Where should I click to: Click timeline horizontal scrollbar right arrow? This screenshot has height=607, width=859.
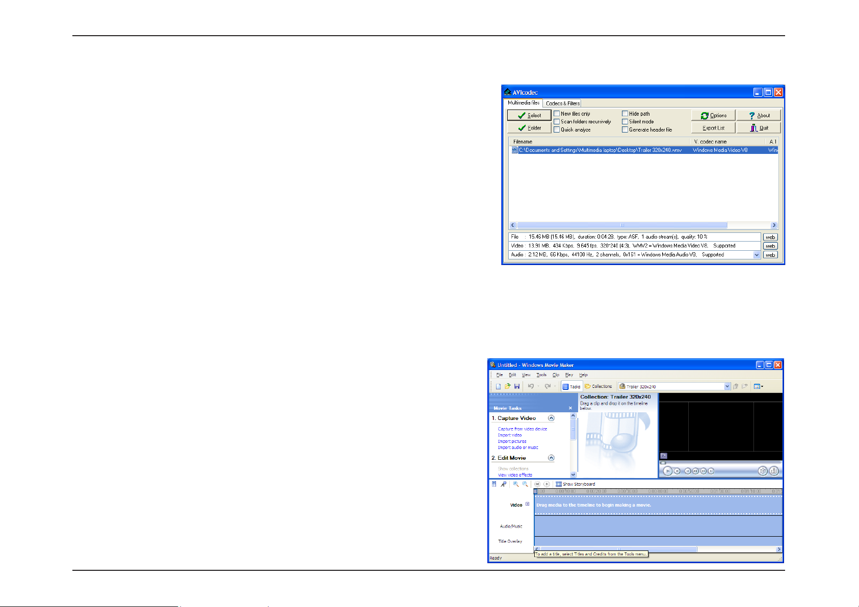pyautogui.click(x=779, y=549)
